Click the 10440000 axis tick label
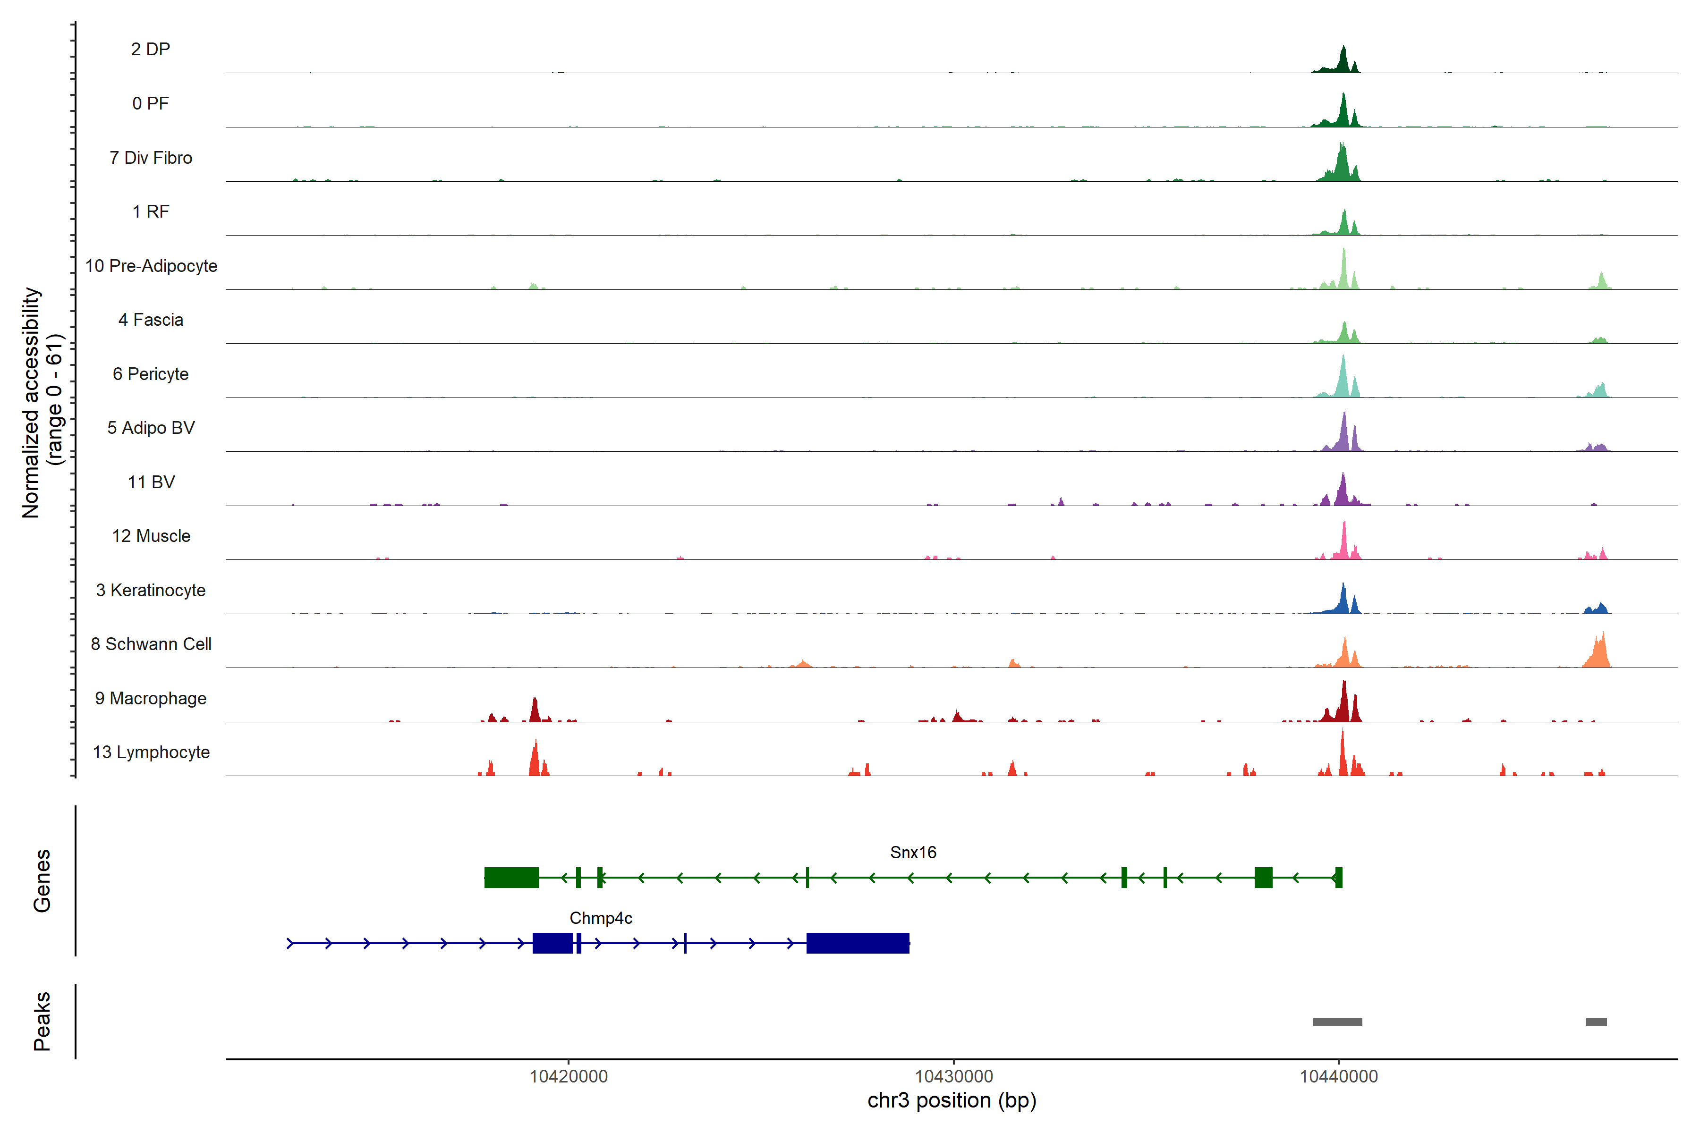 (x=1339, y=1077)
